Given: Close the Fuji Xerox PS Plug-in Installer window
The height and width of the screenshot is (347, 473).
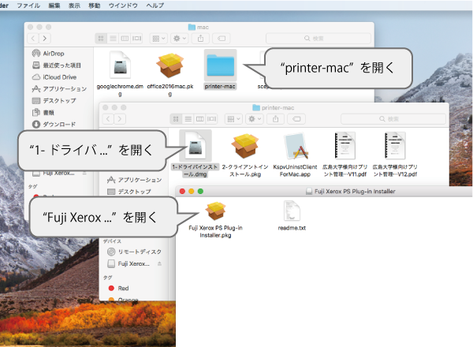Looking at the screenshot, I should (x=182, y=192).
